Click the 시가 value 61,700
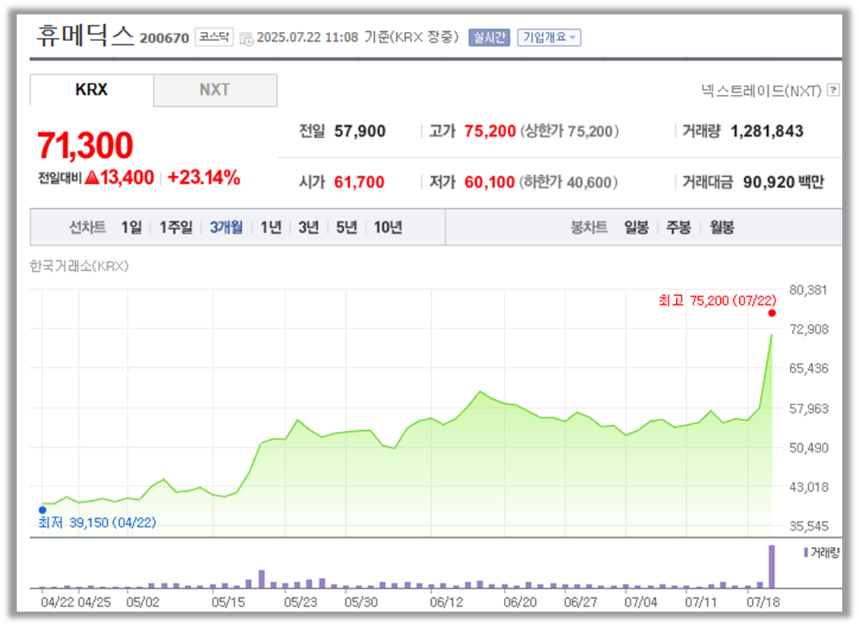This screenshot has height=626, width=859. (x=360, y=182)
